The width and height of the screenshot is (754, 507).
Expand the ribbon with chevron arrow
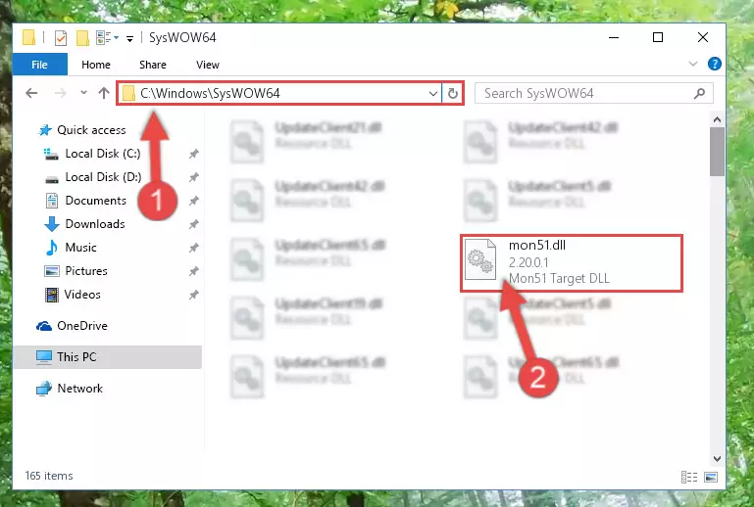693,64
